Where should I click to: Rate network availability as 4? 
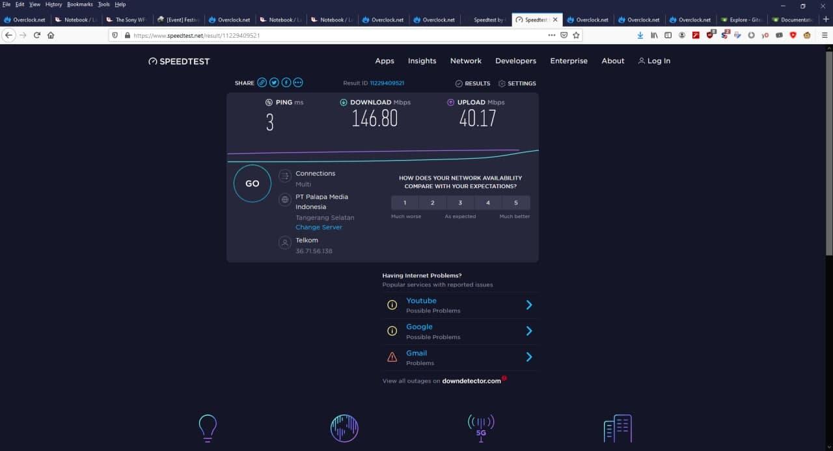coord(488,202)
